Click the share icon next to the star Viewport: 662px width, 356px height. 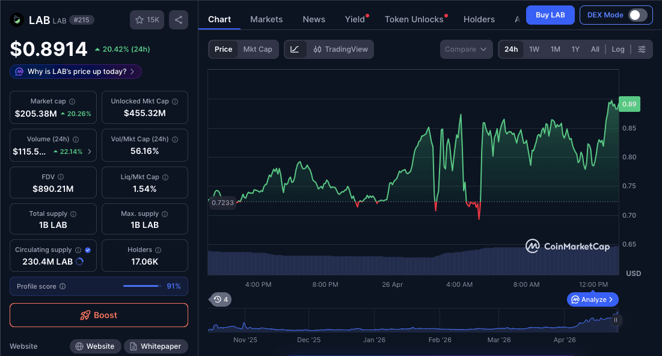point(178,19)
